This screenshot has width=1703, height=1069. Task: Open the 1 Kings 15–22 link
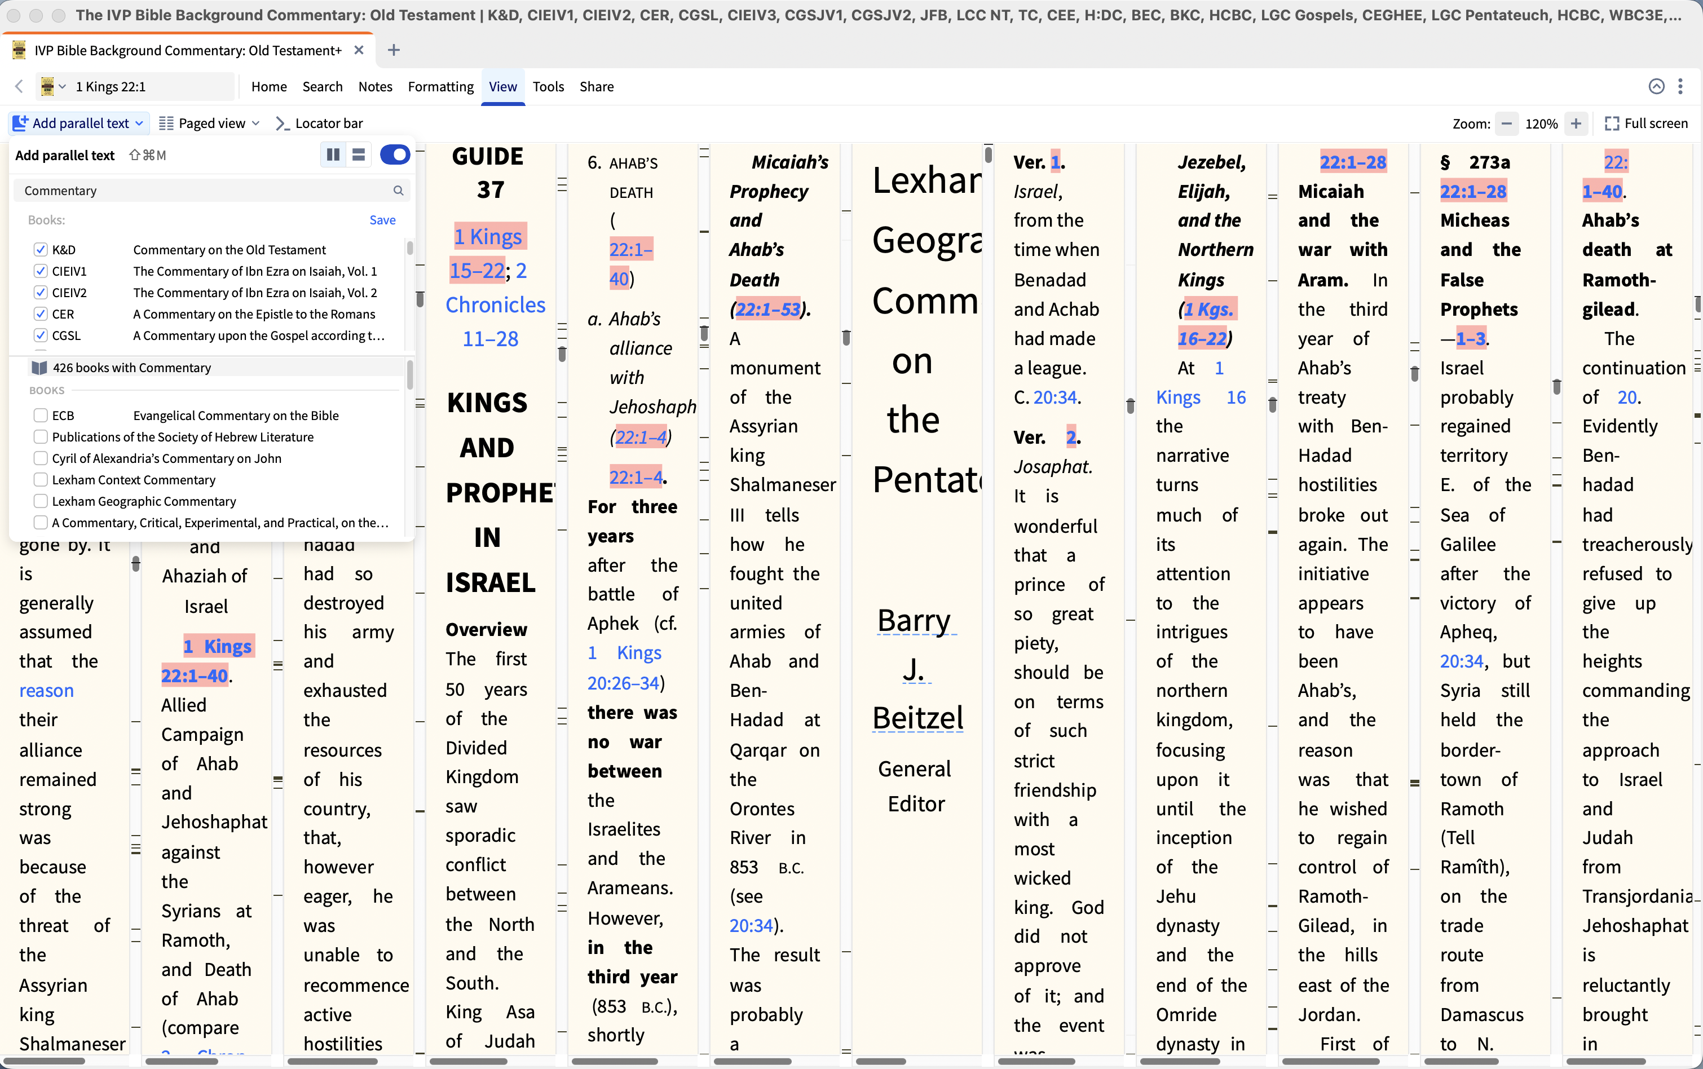[x=487, y=253]
